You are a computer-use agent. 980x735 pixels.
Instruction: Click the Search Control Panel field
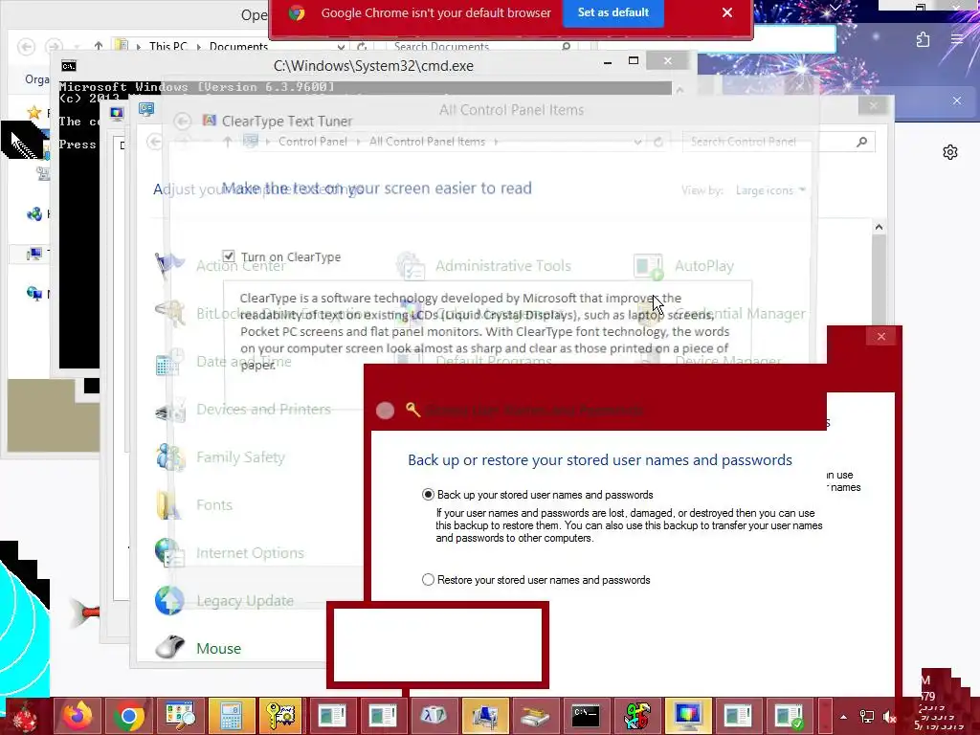click(x=778, y=142)
